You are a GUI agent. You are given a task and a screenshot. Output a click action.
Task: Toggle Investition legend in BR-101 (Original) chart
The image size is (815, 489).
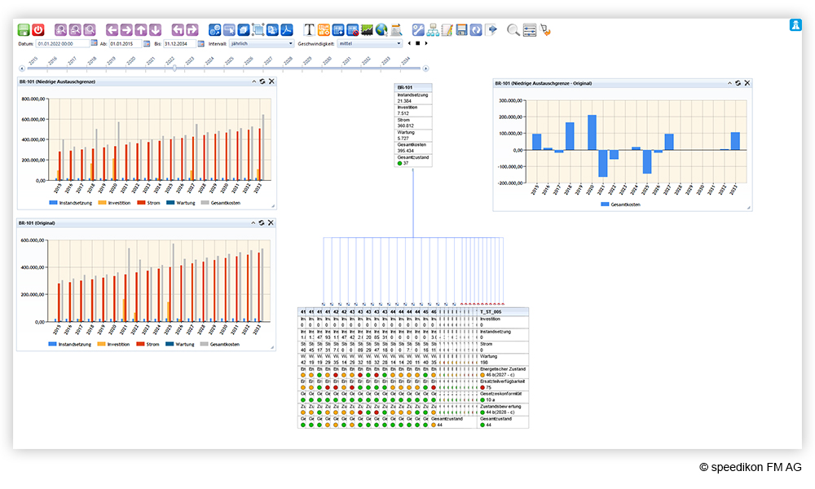pos(113,344)
